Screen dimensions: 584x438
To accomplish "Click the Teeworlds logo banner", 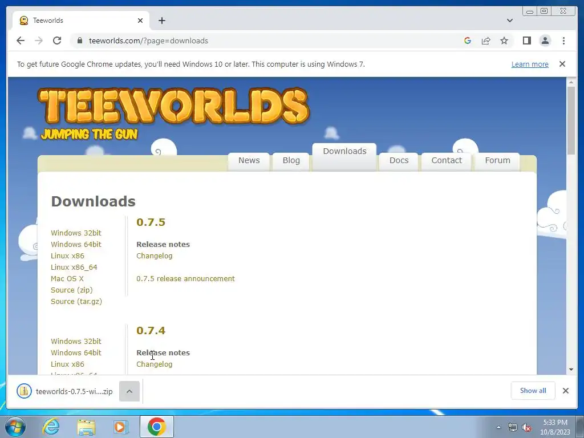I will [x=173, y=113].
